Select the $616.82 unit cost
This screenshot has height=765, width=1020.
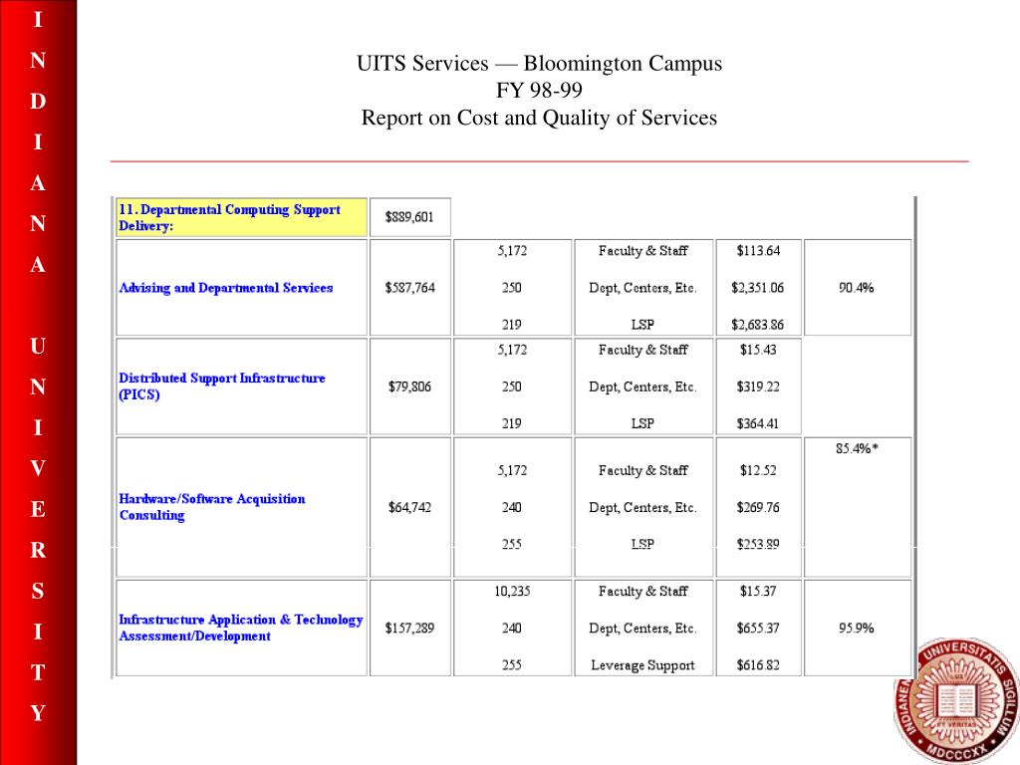coord(758,664)
